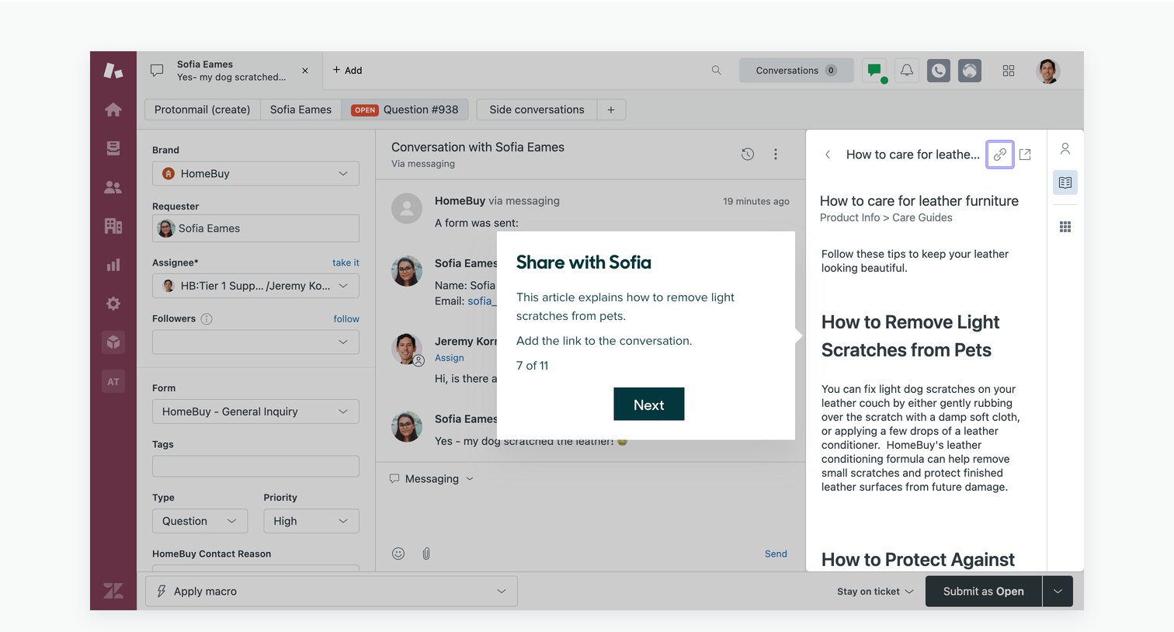Click the Zendesk logo at sidebar bottom
Screen dimensions: 1174x632
click(113, 591)
